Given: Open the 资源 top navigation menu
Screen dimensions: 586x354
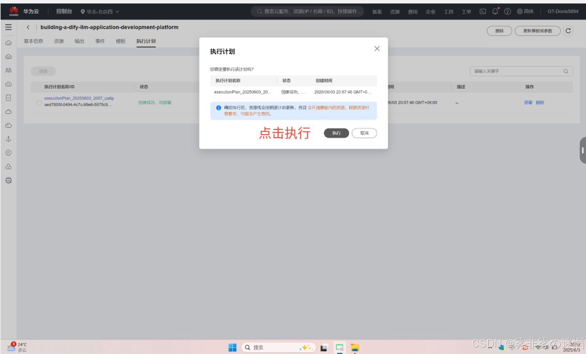Looking at the screenshot, I should [395, 12].
